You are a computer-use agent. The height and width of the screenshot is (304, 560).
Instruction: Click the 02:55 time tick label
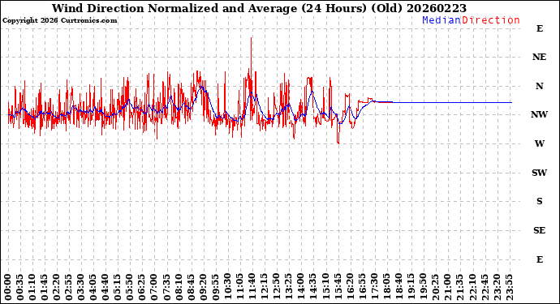(x=69, y=288)
